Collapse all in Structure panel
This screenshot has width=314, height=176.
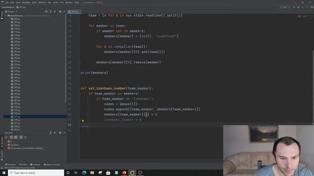click(54, 132)
